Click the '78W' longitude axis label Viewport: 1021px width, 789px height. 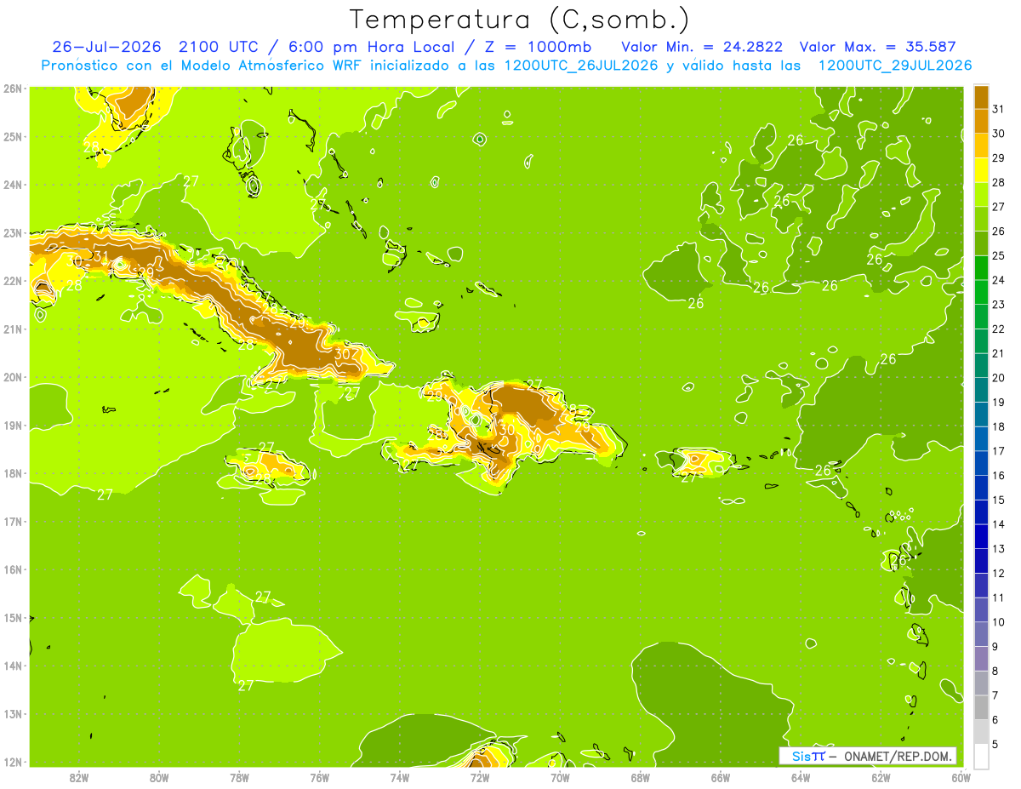(x=239, y=777)
